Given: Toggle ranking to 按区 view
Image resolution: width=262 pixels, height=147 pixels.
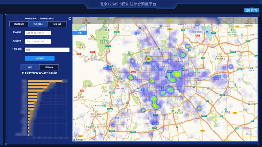Looking at the screenshot, I should point(30,67).
